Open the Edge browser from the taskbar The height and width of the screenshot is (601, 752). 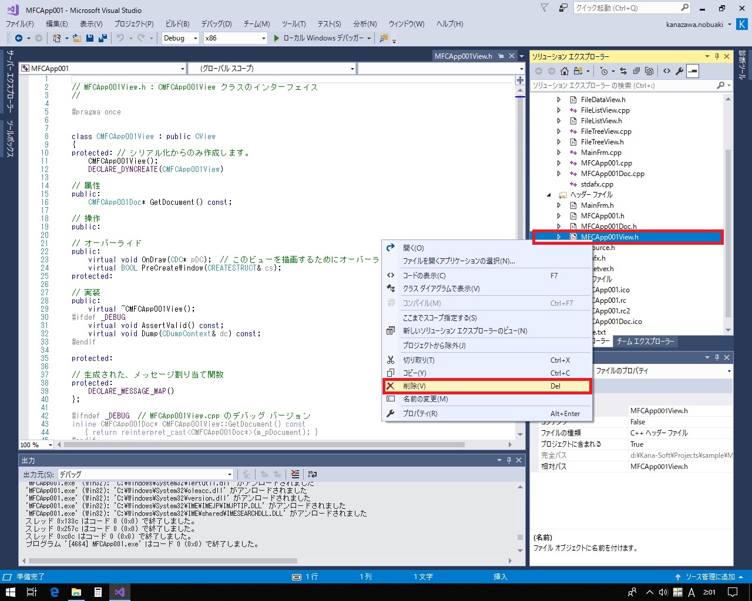click(55, 592)
